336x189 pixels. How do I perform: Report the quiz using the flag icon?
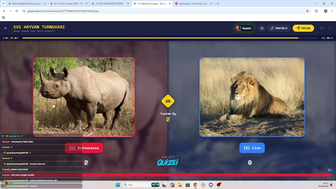tap(322, 28)
